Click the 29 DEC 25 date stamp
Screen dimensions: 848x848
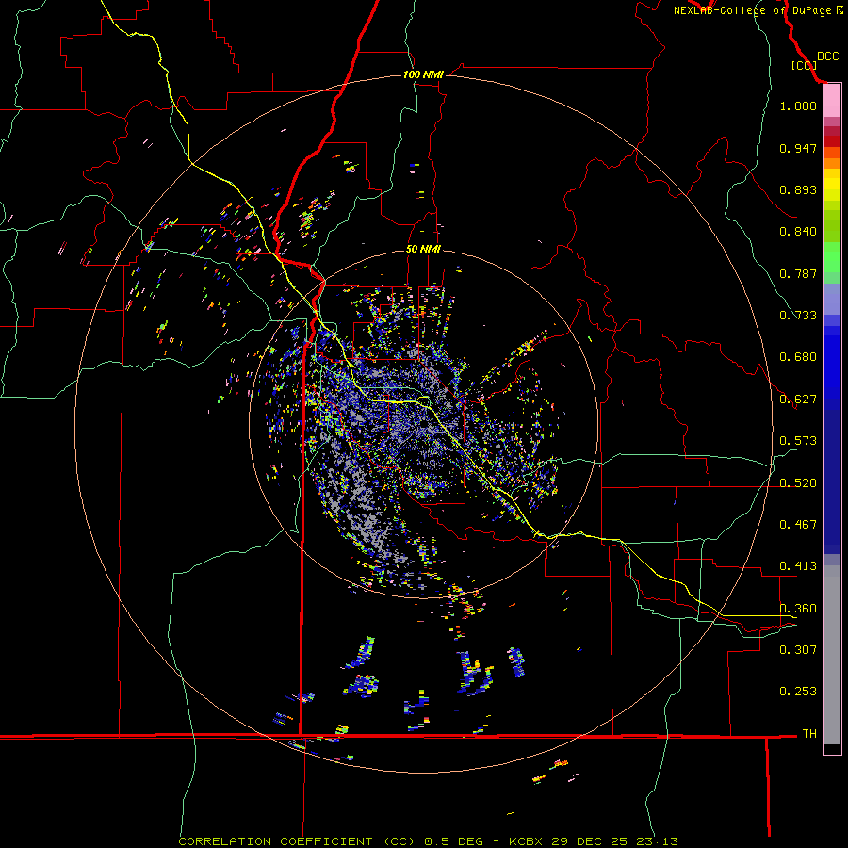tap(590, 841)
